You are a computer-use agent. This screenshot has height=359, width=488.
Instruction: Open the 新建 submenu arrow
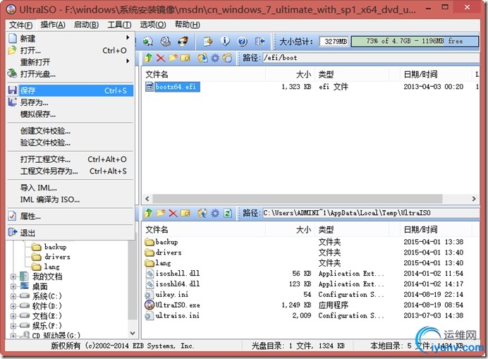[128, 37]
